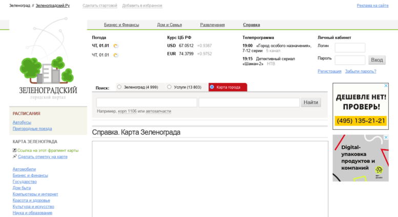Image resolution: width=398 pixels, height=217 pixels.
Task: Open the Зеленоградский.Ру header link
Action: click(x=53, y=6)
